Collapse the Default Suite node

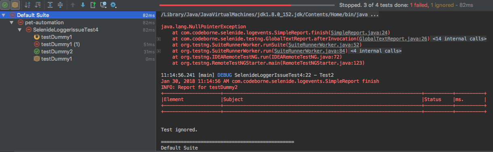(4, 15)
